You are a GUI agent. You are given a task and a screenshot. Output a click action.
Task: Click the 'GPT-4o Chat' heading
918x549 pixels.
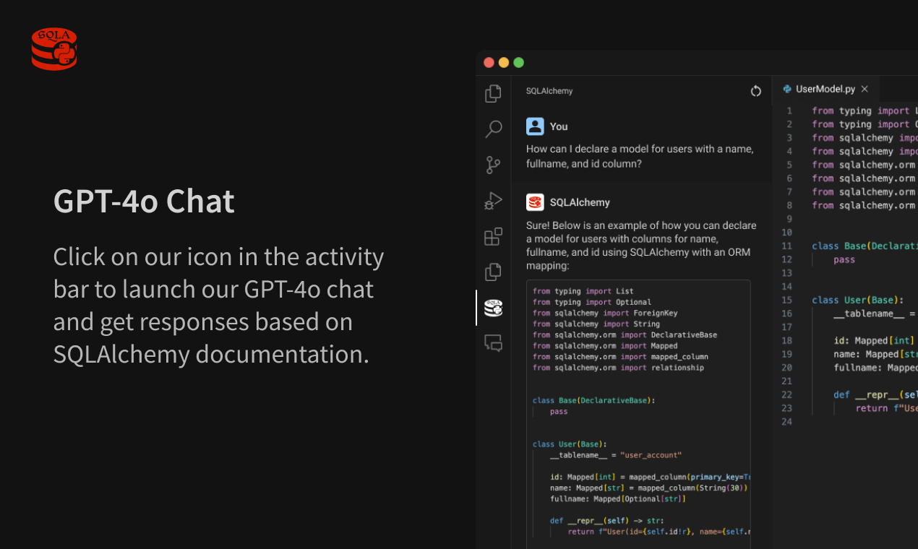pos(144,202)
